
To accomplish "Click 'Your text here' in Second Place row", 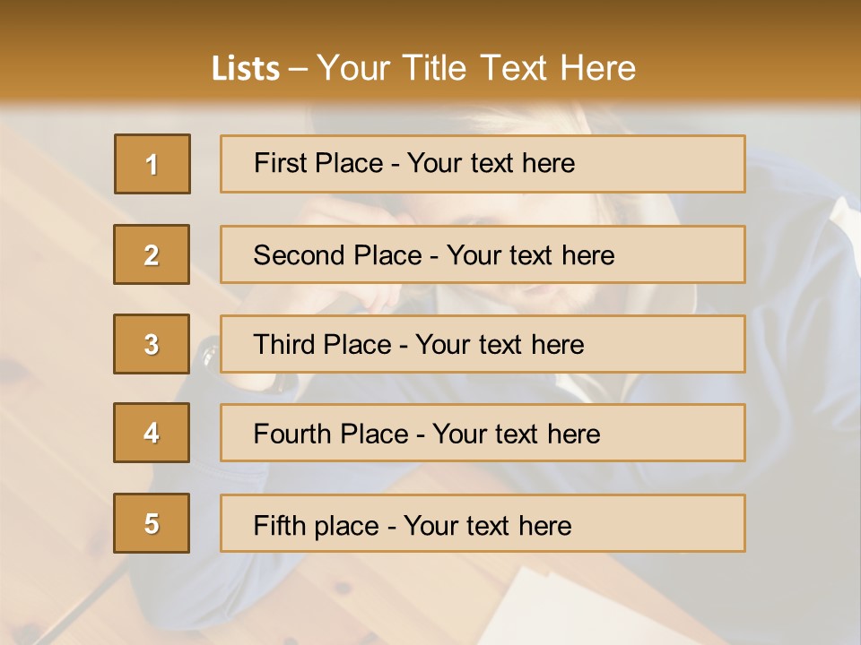I will pyautogui.click(x=530, y=255).
